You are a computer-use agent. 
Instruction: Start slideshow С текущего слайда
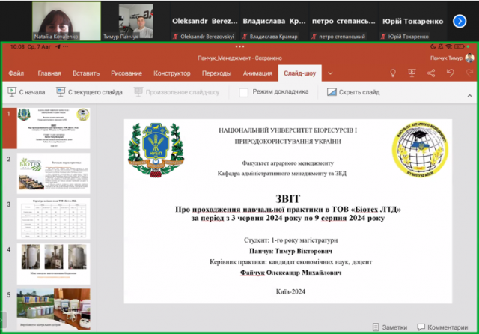click(89, 92)
